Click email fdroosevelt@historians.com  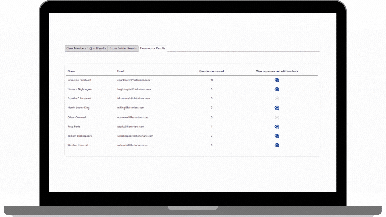pyautogui.click(x=133, y=98)
